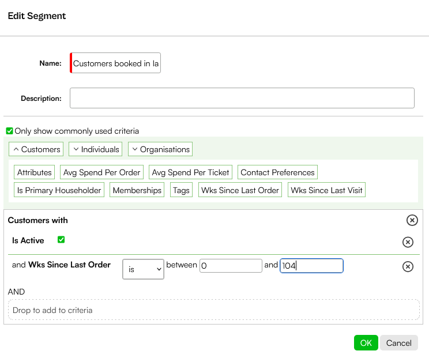This screenshot has height=362, width=429.
Task: Select the Is Primary Householder criterion
Action: point(59,190)
